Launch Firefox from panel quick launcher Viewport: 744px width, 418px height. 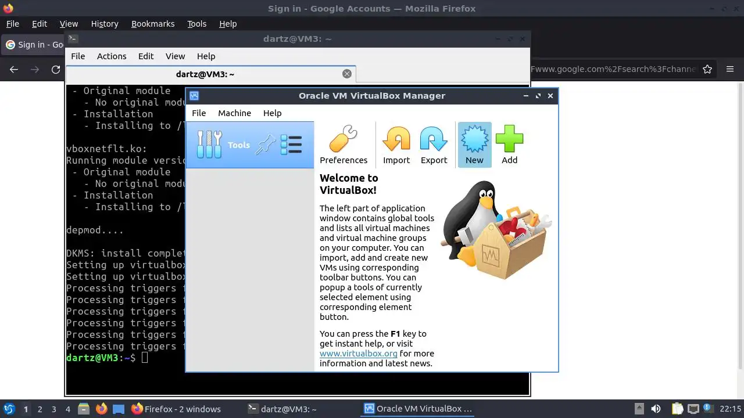click(101, 409)
